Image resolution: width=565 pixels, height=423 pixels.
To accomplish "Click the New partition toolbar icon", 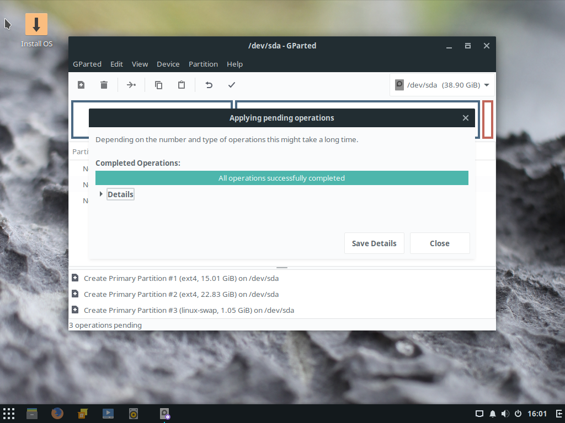I will (81, 85).
